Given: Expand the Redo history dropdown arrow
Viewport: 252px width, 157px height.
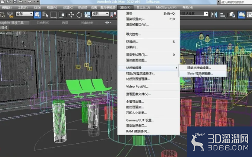Looking at the screenshot, I should point(34,2).
